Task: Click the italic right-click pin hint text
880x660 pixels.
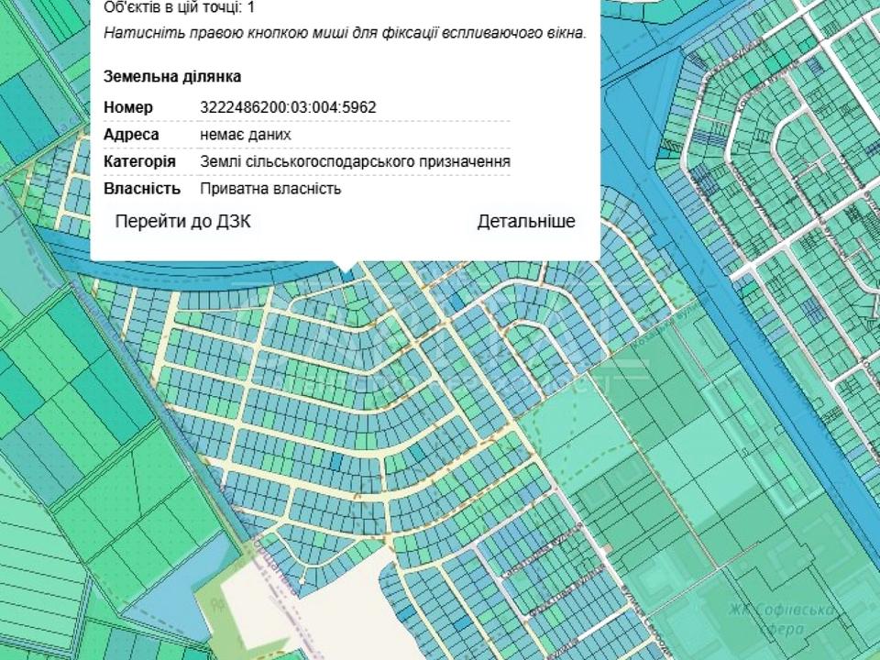Action: [345, 33]
